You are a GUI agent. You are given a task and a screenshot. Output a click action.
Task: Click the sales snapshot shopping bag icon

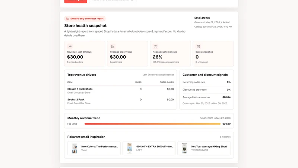click(198, 46)
